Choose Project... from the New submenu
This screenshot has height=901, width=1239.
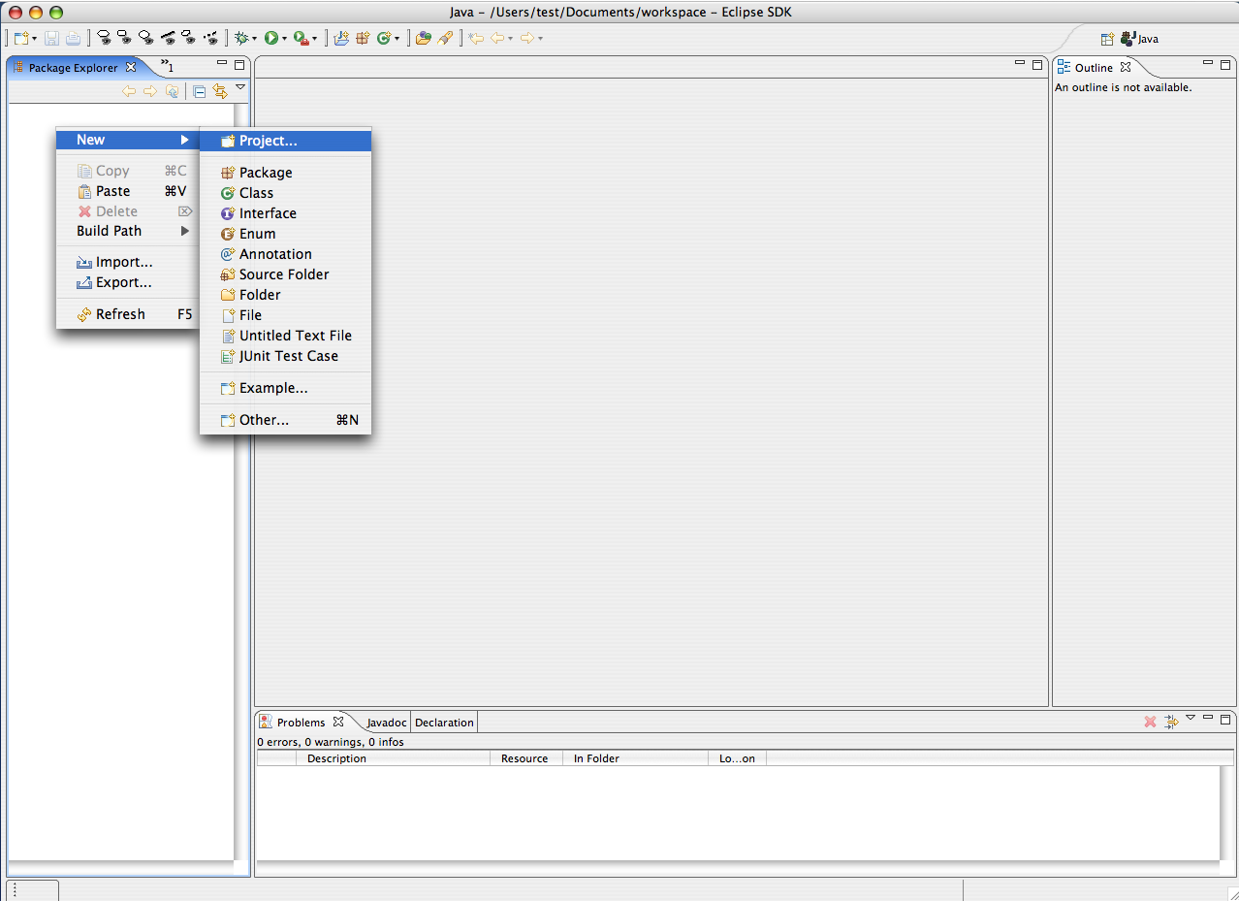pyautogui.click(x=285, y=141)
